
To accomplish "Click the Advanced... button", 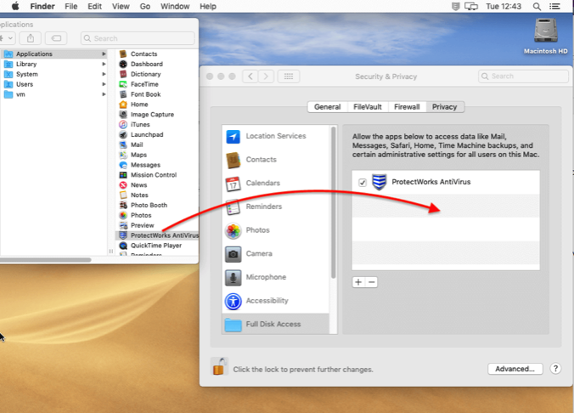I will (515, 369).
